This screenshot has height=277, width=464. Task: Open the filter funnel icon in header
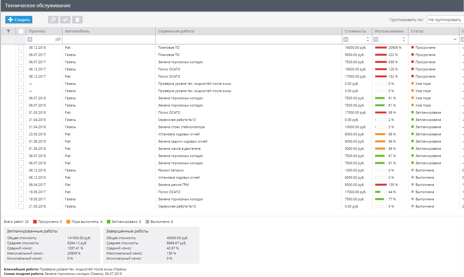[x=8, y=31]
